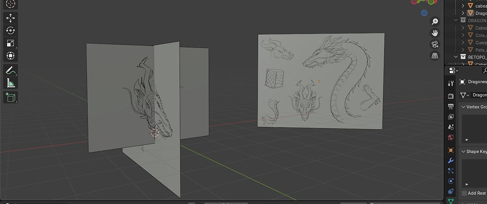
Task: Collapse the Vertex Groups panel
Action: [463, 106]
